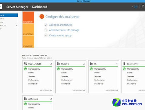This screenshot has width=145, height=110.
Task: Click Services in Hyper-V tile
Action: (x=65, y=76)
